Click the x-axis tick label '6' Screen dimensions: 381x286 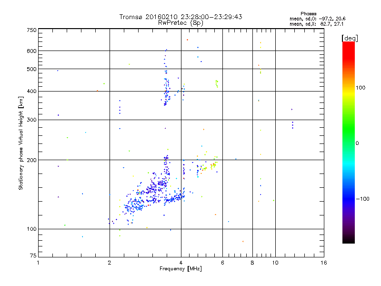(222, 263)
